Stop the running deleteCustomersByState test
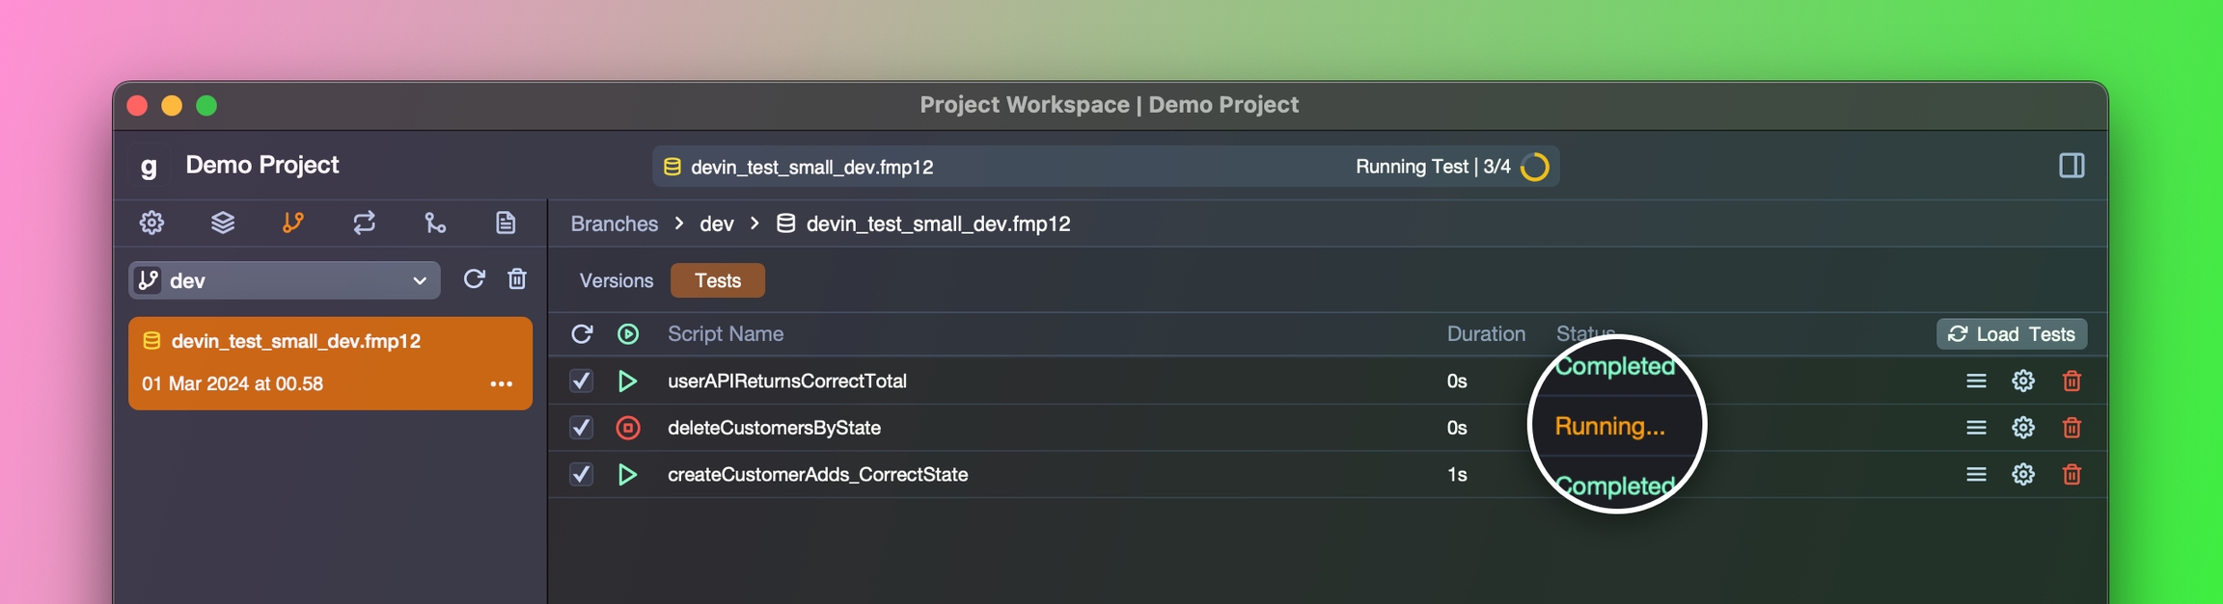Image resolution: width=2223 pixels, height=604 pixels. point(628,428)
